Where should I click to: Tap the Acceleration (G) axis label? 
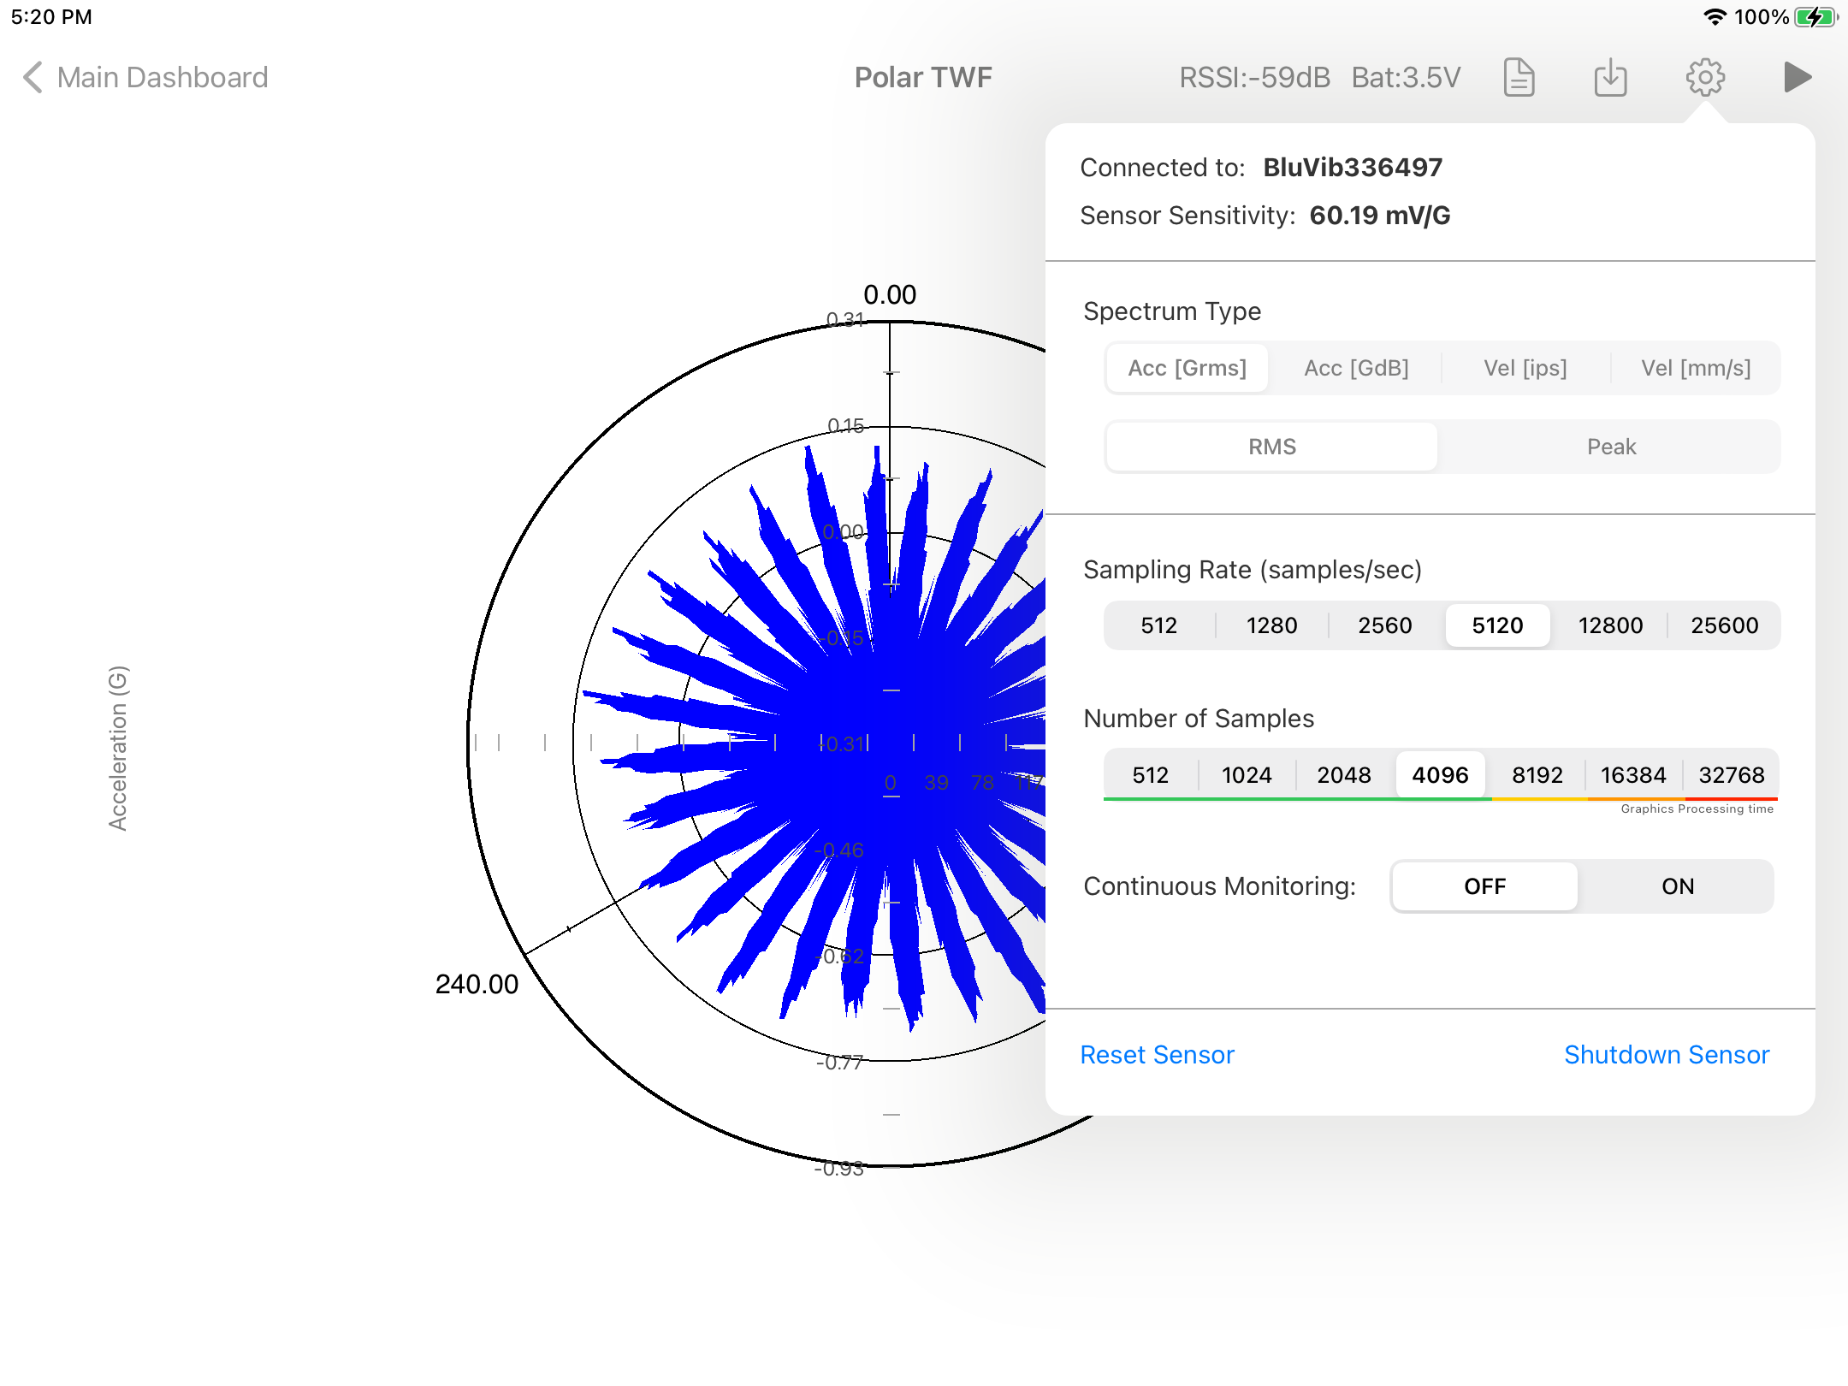tap(118, 748)
